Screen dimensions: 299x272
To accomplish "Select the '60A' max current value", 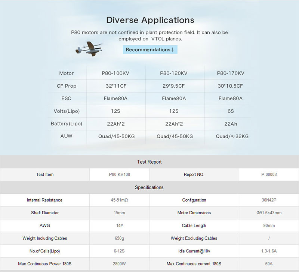I will pyautogui.click(x=269, y=264).
